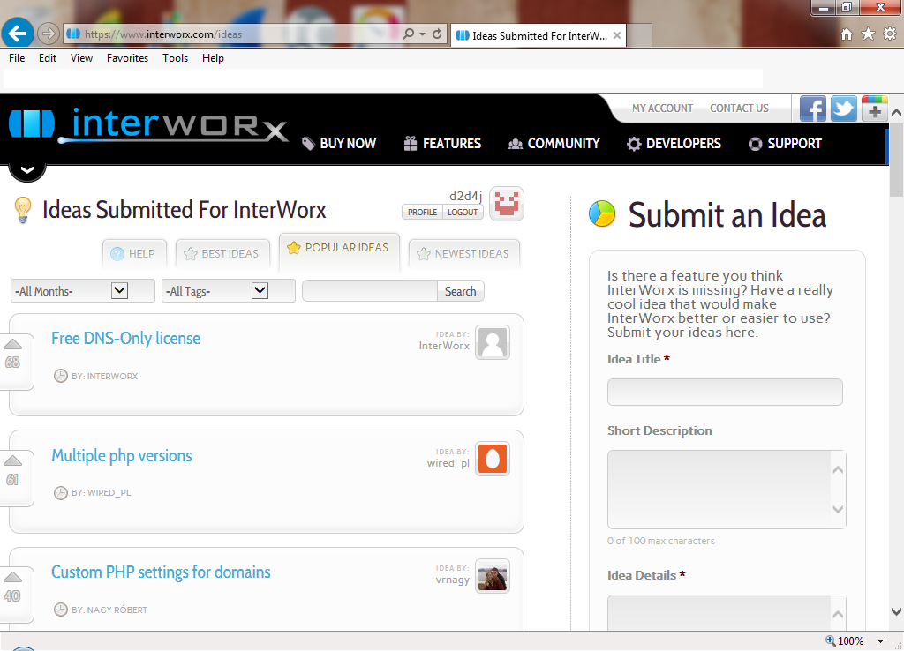The width and height of the screenshot is (904, 651).
Task: Open the Help menu
Action: pos(213,58)
